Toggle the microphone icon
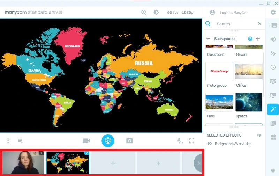The image size is (279, 176). 179,141
